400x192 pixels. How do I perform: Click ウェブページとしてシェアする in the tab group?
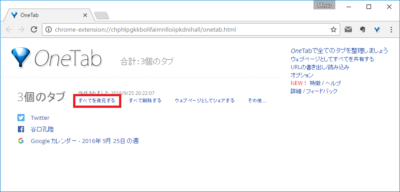[x=204, y=101]
